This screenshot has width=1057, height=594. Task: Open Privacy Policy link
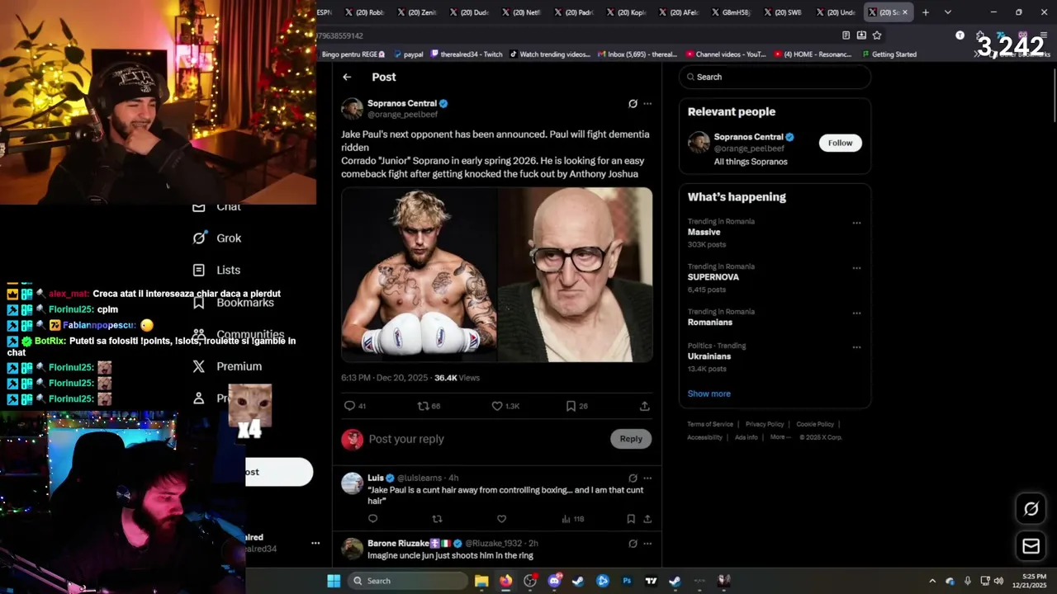[x=765, y=424]
